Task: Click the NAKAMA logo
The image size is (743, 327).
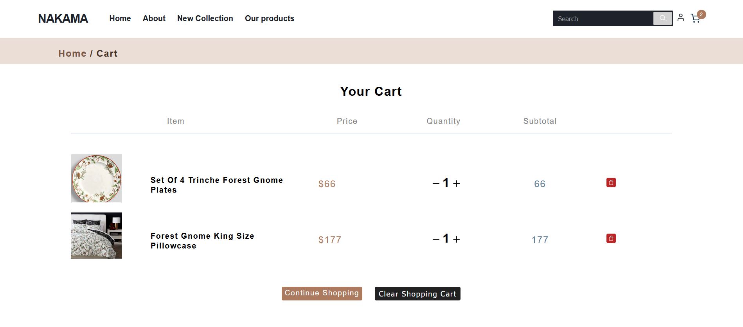Action: (x=63, y=18)
